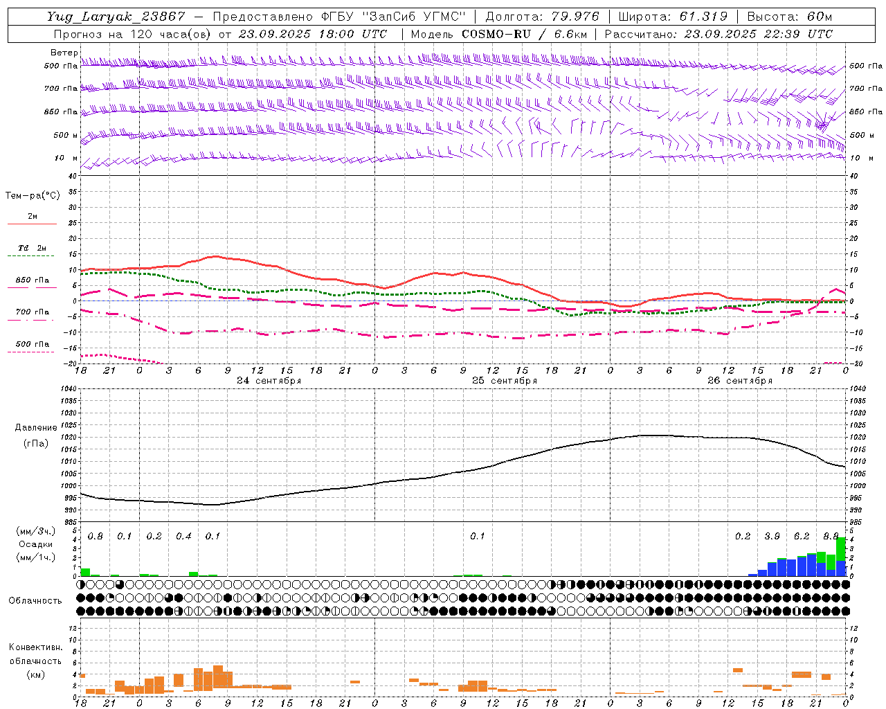The width and height of the screenshot is (886, 709).
Task: Click the 0.4 precipitation value
Action: [183, 537]
